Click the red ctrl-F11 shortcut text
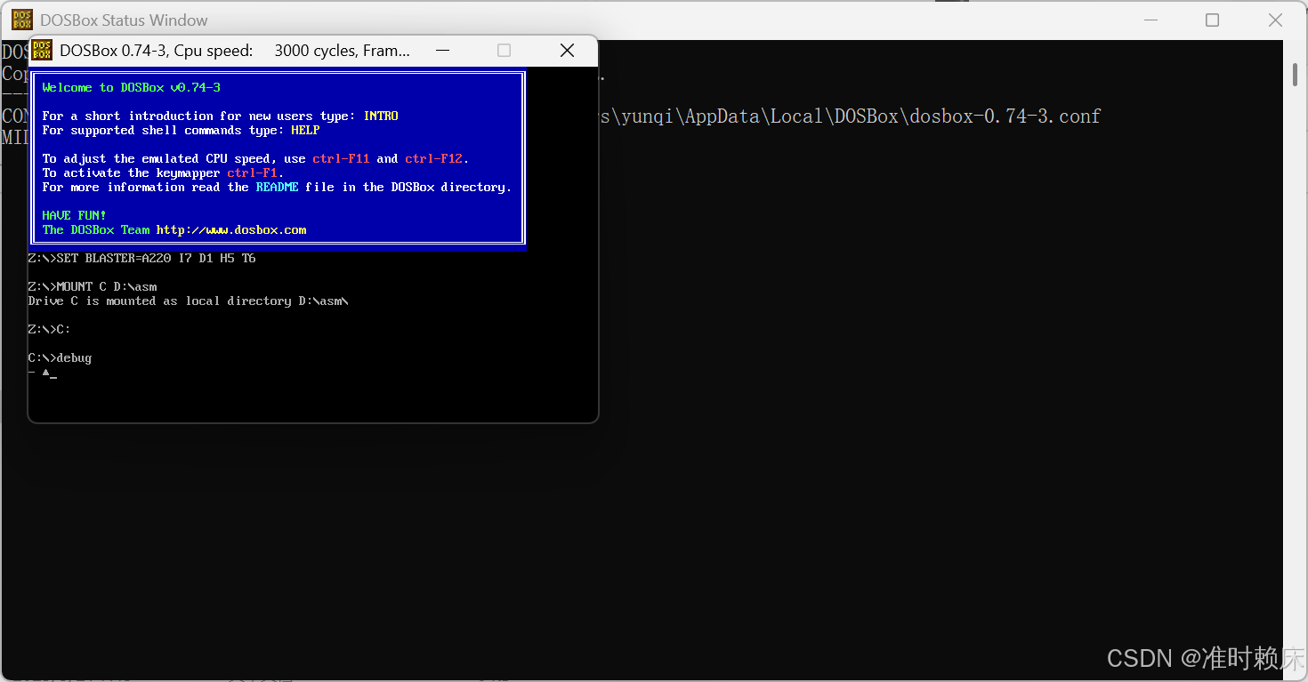Screen dimensions: 1308x682 (x=341, y=158)
